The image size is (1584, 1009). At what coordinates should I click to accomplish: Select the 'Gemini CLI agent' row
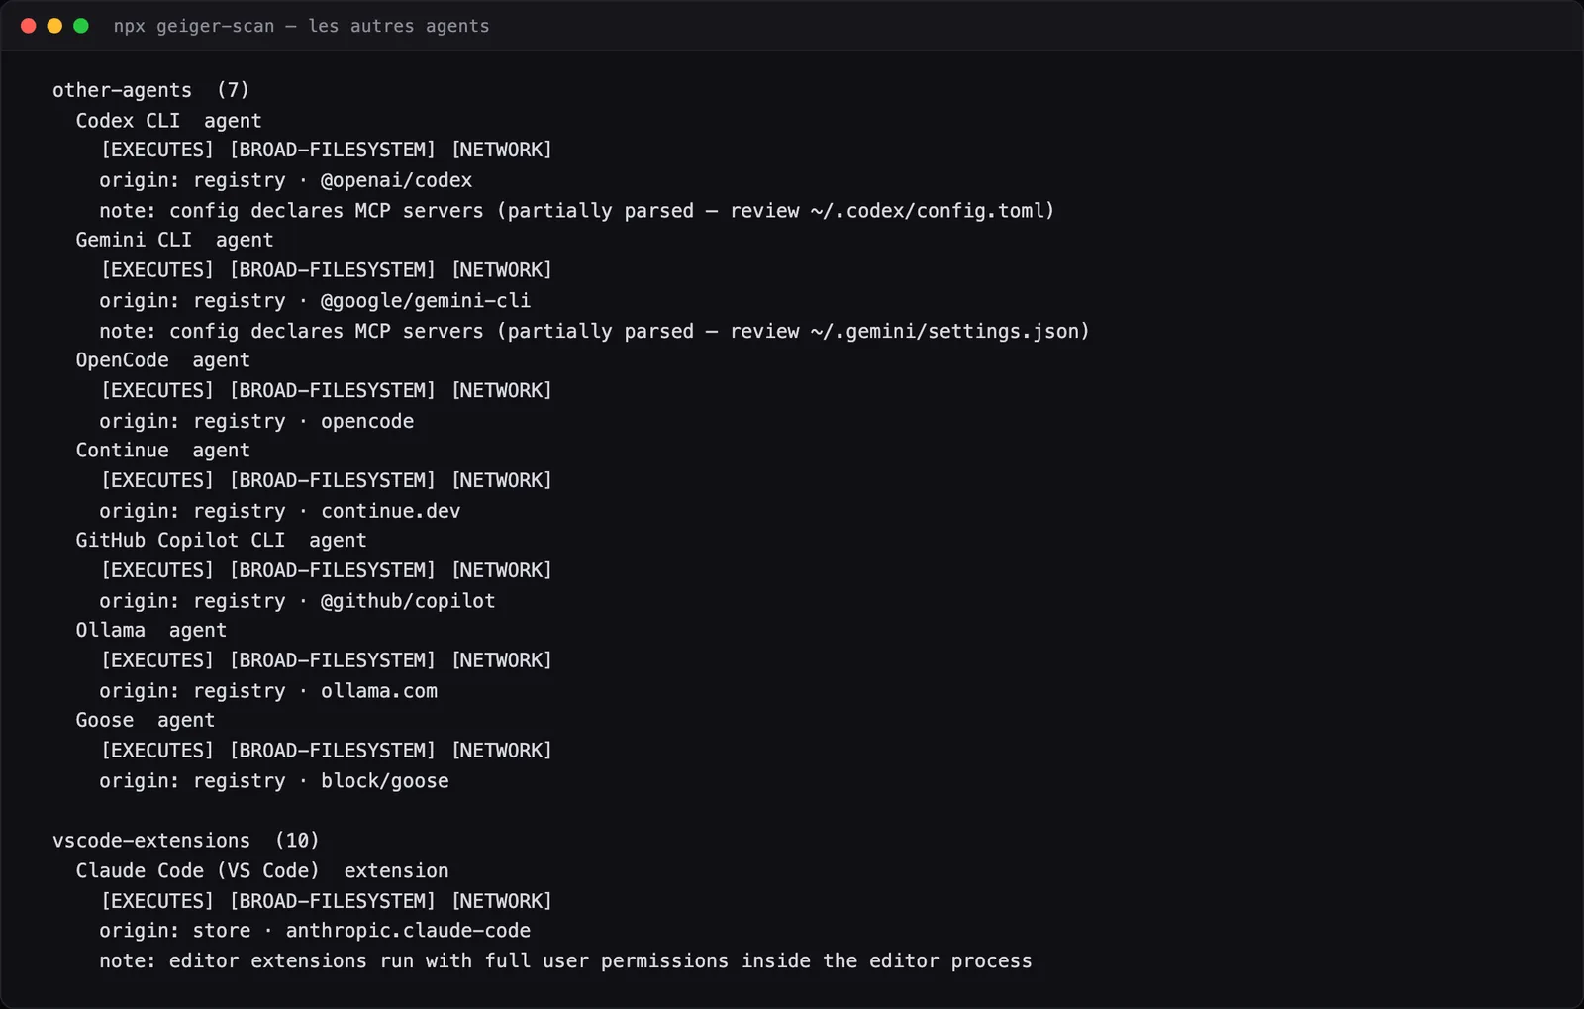[174, 240]
